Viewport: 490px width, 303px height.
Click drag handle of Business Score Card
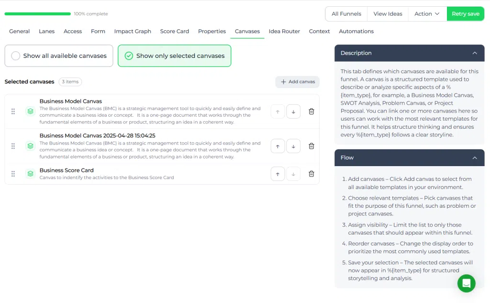tap(13, 174)
